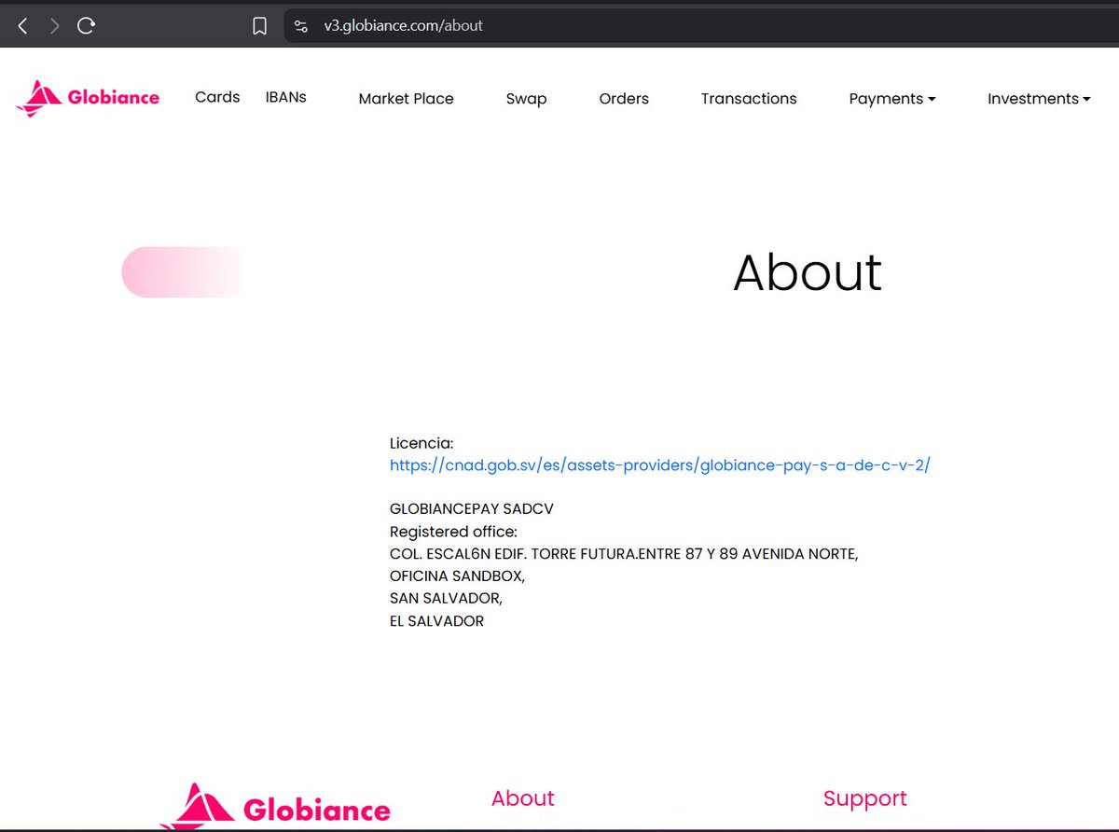This screenshot has width=1119, height=832.
Task: Click the About footer heading
Action: [523, 798]
